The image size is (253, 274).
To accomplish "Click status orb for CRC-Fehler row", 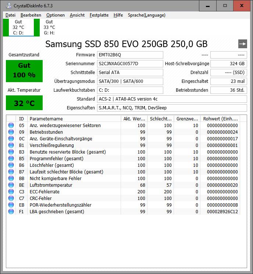I will pyautogui.click(x=11, y=199).
